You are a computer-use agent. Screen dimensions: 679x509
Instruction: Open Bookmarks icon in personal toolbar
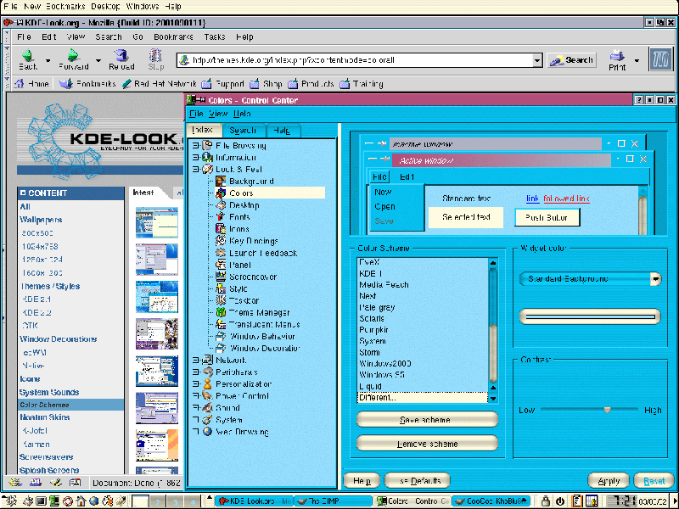pyautogui.click(x=65, y=83)
